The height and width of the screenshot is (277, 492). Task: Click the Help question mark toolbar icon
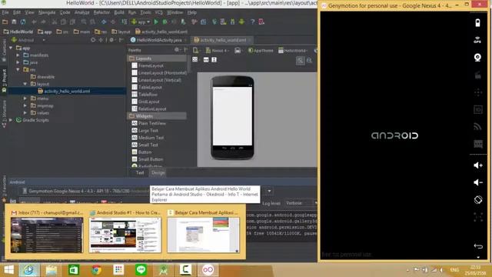coord(252,22)
